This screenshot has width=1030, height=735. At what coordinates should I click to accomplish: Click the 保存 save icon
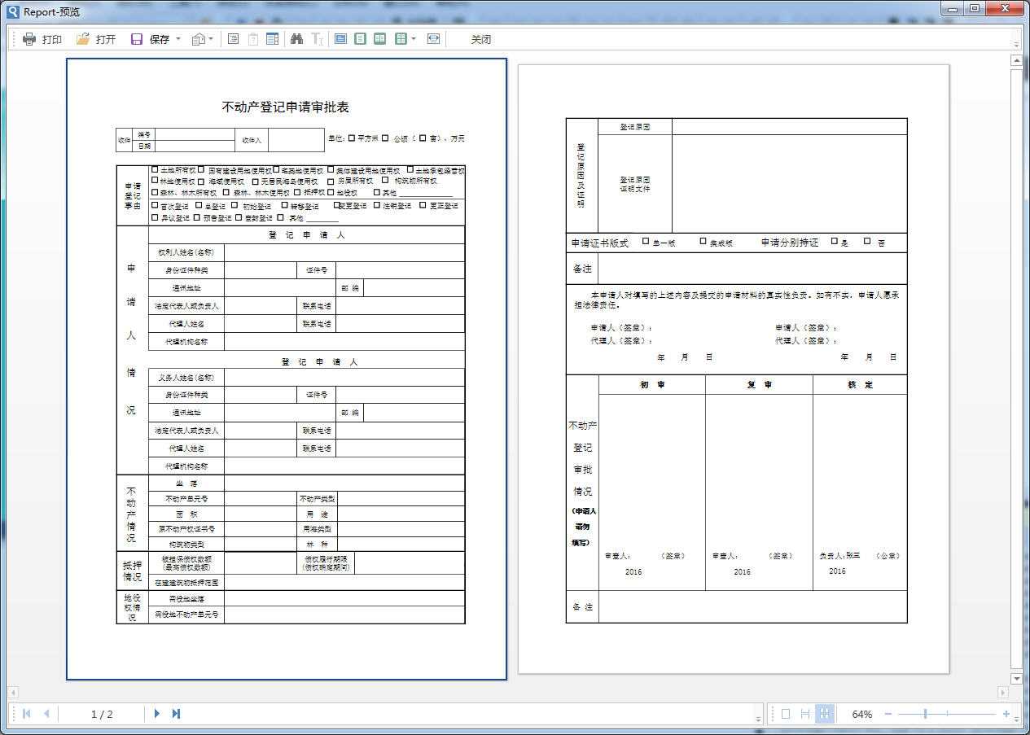[137, 39]
